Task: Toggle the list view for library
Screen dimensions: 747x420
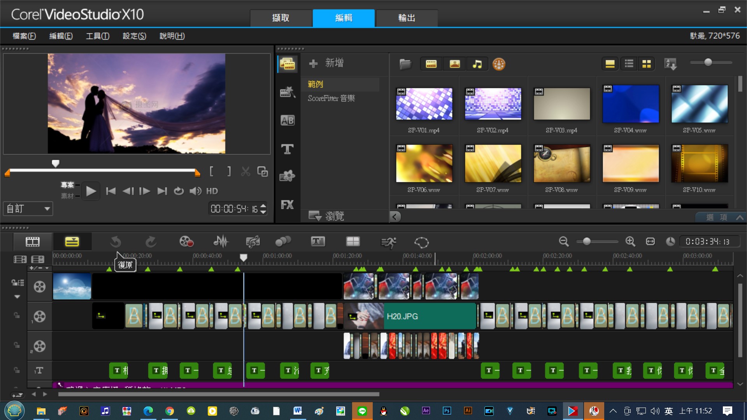Action: click(x=629, y=64)
